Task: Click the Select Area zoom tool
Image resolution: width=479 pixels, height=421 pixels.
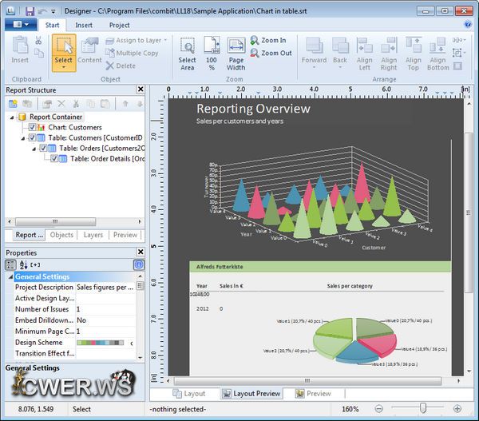Action: [187, 53]
